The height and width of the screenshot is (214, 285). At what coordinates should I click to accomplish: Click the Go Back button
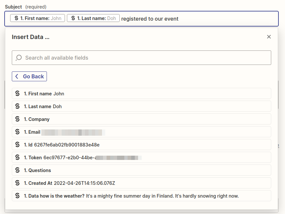29,76
